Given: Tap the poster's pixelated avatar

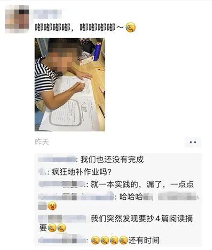Looking at the screenshot, I should pos(17,19).
